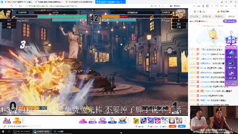Image resolution: width=238 pixels, height=134 pixels.
Task: Open the horse-race activity icon below video
Action: (7, 121)
